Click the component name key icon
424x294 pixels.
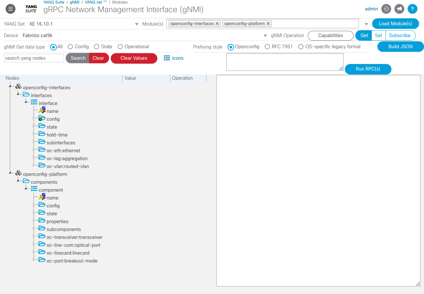click(42, 197)
